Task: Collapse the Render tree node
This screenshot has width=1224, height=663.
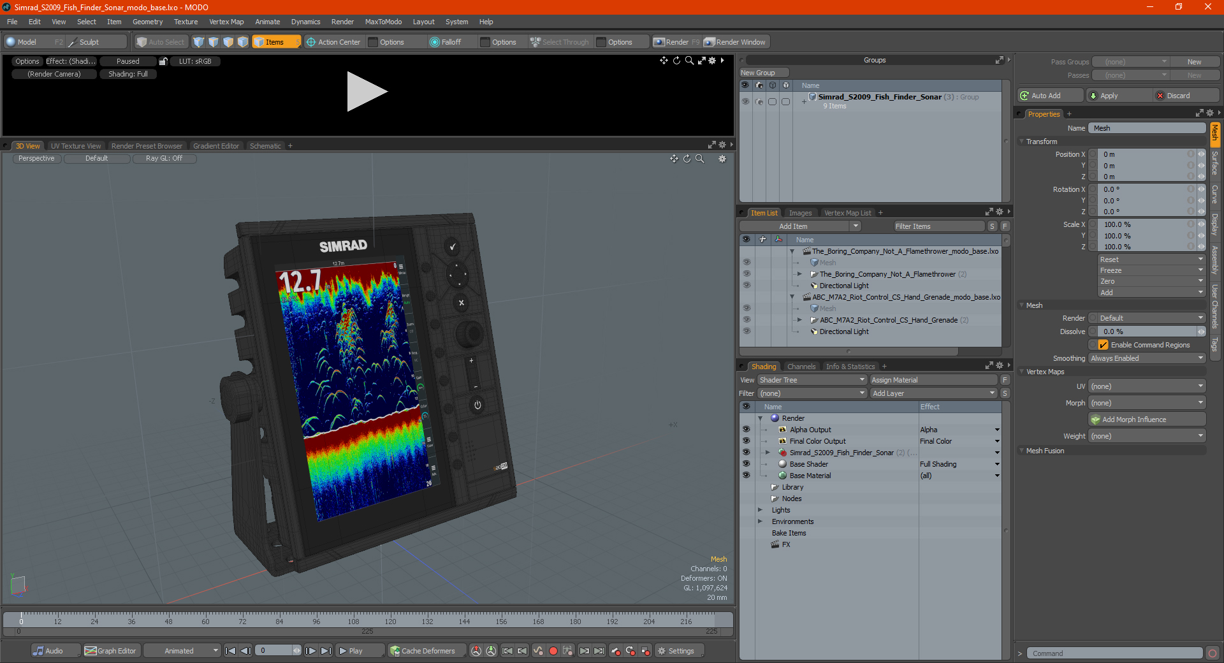Action: coord(760,418)
